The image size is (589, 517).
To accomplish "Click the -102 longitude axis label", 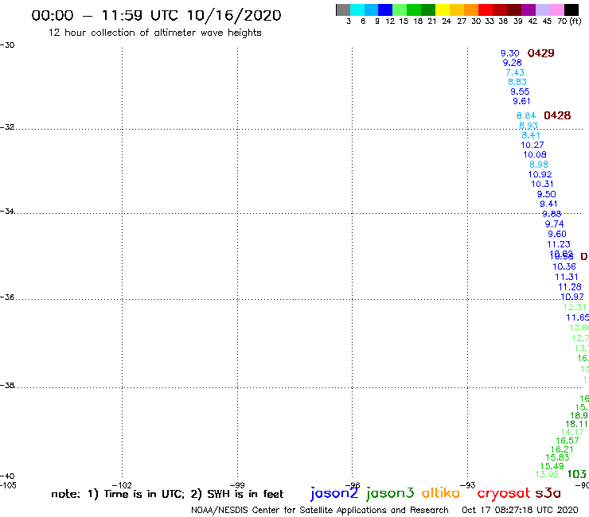I will tap(122, 485).
